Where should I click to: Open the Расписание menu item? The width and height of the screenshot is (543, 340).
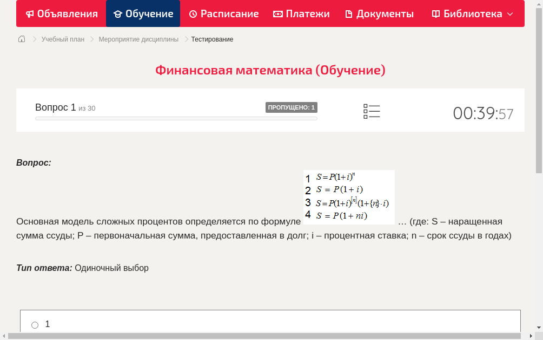point(223,13)
